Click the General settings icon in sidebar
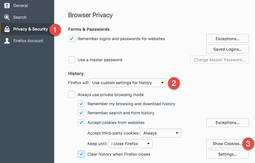The image size is (255, 163). click(7, 6)
